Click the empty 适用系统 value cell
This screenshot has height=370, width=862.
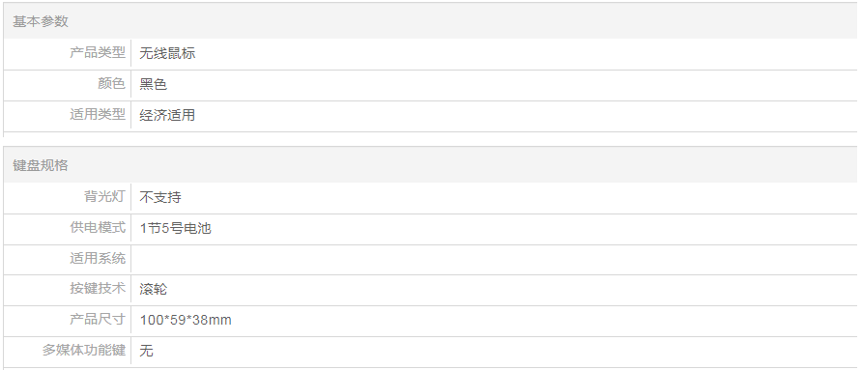click(x=494, y=259)
